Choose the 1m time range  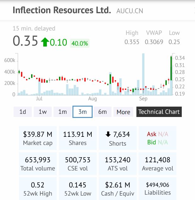(x=62, y=112)
